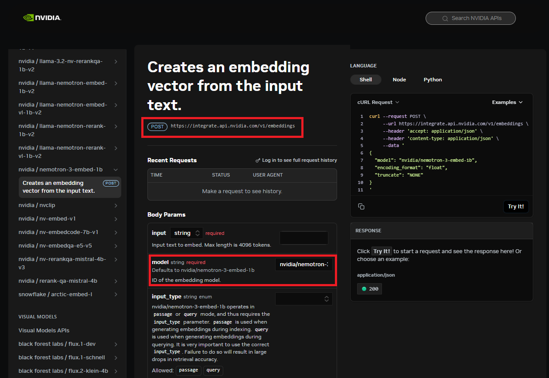Expand nvidia / nvclip chevron

pos(116,205)
